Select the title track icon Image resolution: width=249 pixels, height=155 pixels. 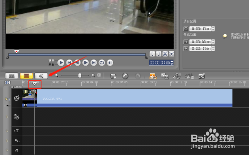[16, 131]
